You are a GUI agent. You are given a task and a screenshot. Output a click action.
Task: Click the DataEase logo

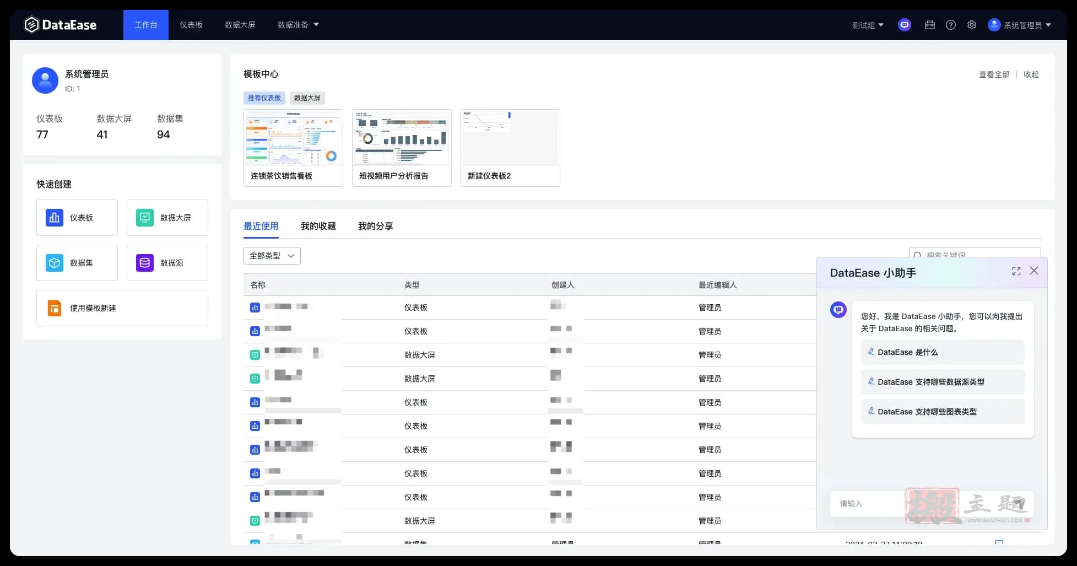[x=61, y=25]
